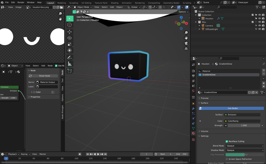
Task: Click the Blender logo menu icon
Action: tap(2, 2)
